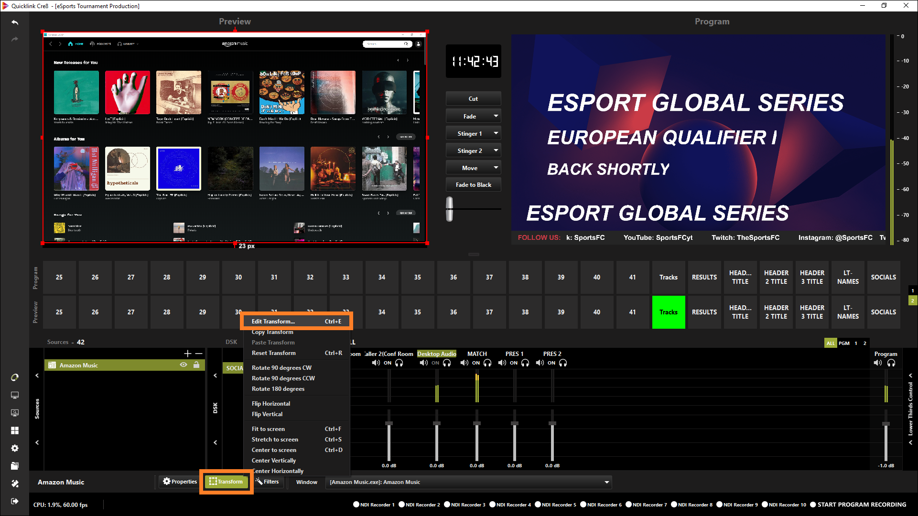Click the monitor with magnifier sidebar icon
Viewport: 918px width, 516px height.
(15, 413)
